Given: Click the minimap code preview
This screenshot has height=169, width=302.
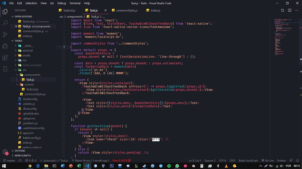Looking at the screenshot, I should pos(282,38).
